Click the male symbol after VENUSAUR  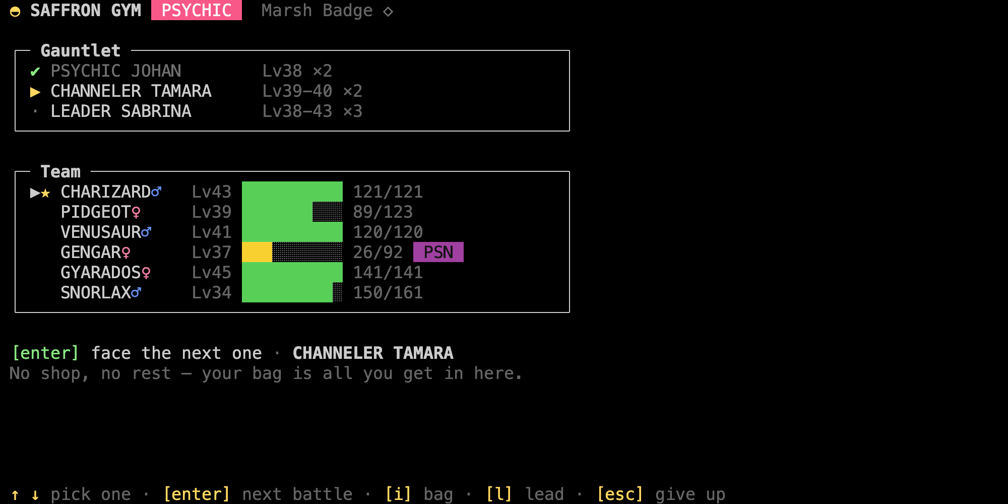tap(146, 232)
